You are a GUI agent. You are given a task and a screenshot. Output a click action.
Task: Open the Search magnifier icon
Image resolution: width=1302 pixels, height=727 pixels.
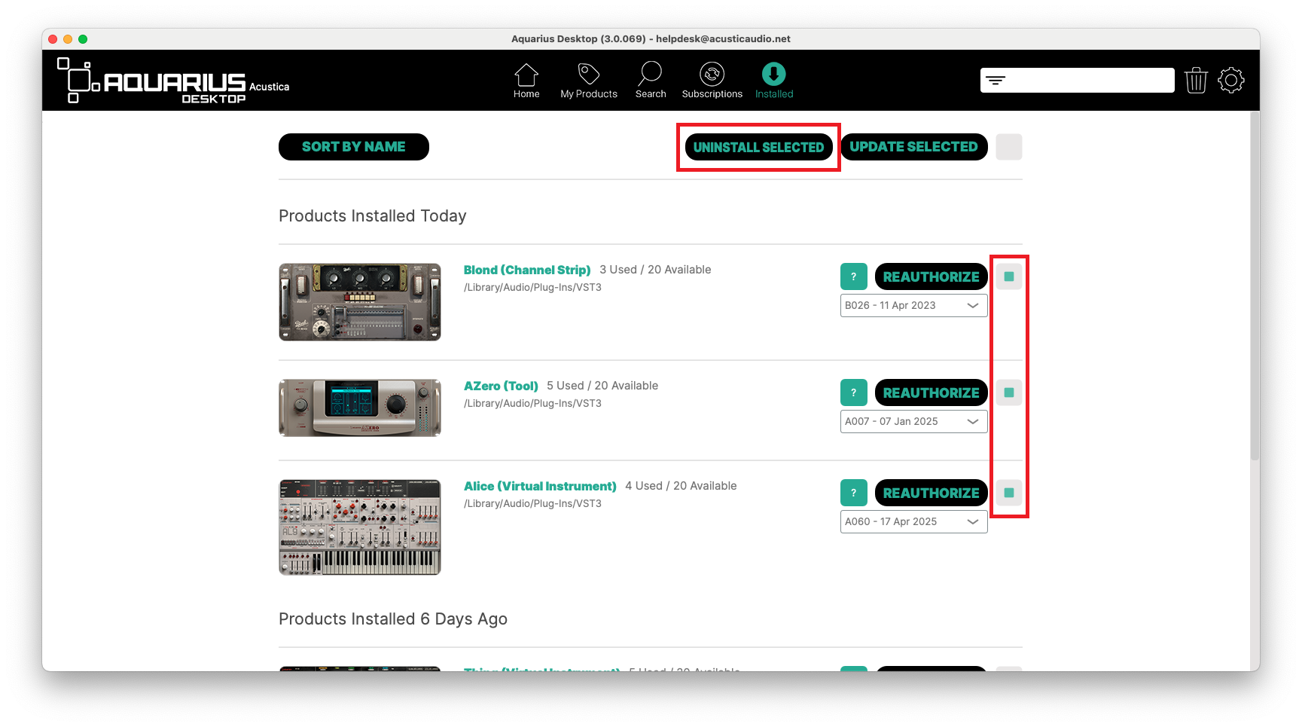[650, 74]
